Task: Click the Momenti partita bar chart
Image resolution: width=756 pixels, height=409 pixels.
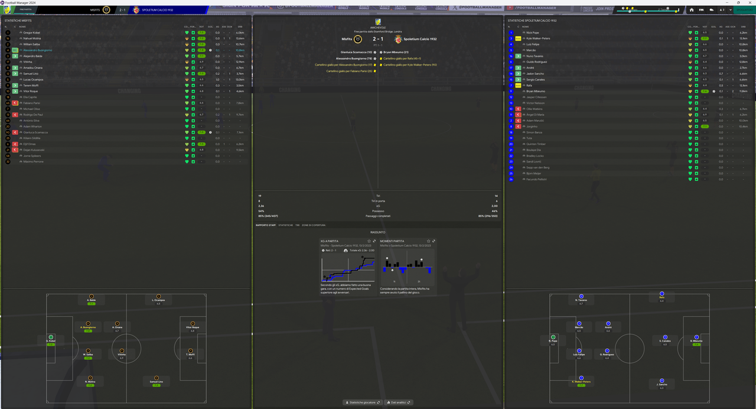Action: pos(408,267)
